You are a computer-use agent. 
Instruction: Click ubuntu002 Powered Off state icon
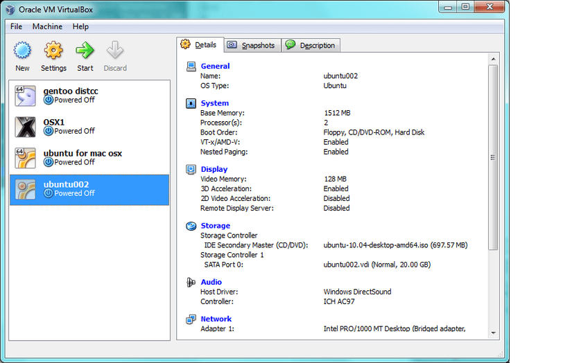[x=48, y=193]
